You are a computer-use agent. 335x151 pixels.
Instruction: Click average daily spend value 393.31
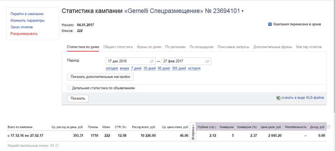click(x=78, y=136)
